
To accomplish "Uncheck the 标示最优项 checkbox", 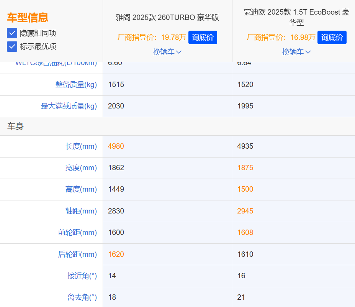I will [12, 47].
